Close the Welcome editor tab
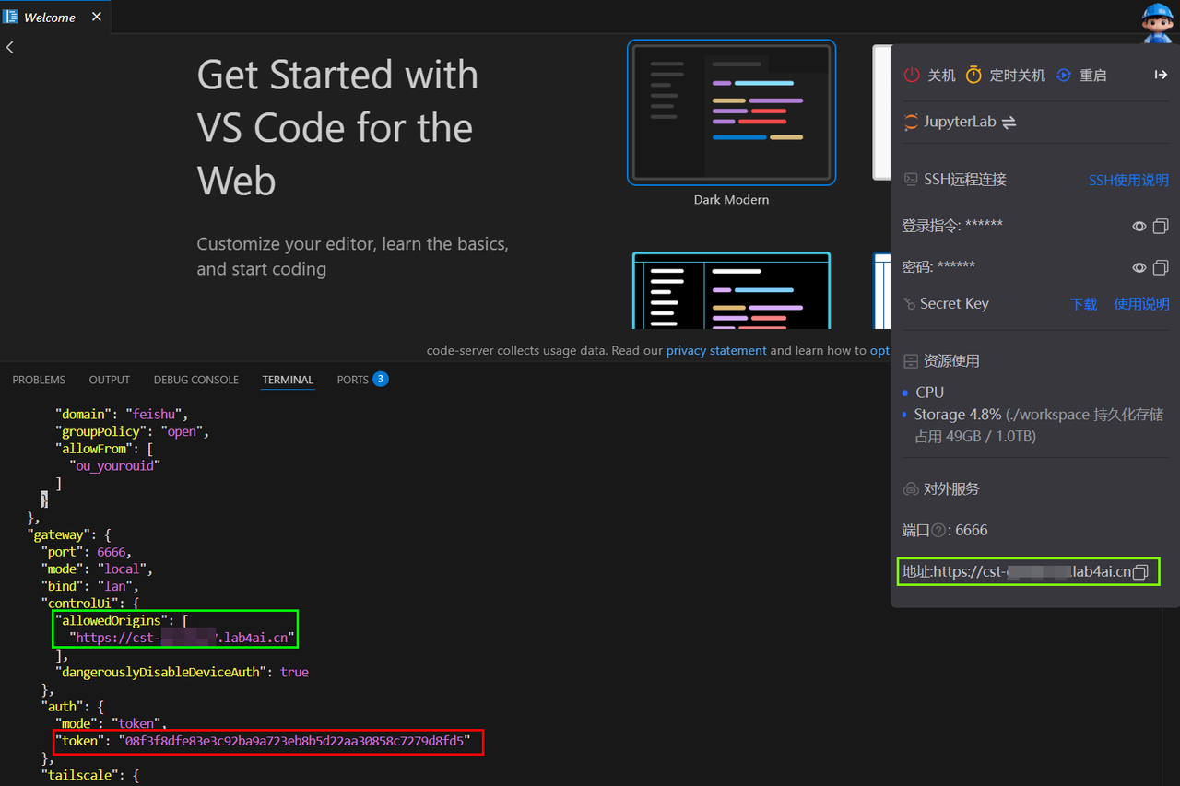Image resolution: width=1180 pixels, height=786 pixels. coord(97,17)
